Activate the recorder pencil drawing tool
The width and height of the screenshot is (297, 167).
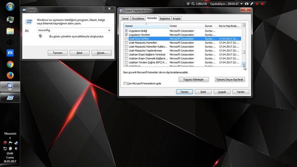pyautogui.click(x=252, y=4)
